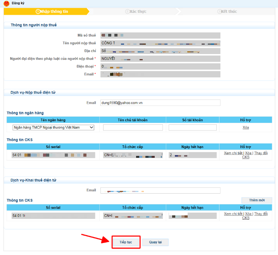Click 'Tổ chức cấp' field in Nộp thuế CKS
Image resolution: width=278 pixels, height=255 pixels.
[133, 155]
